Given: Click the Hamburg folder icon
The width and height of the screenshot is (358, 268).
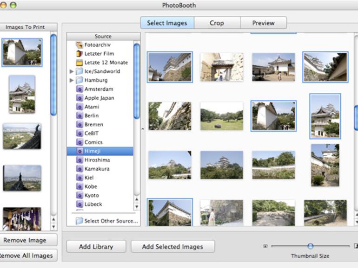Looking at the screenshot, I should tap(79, 80).
